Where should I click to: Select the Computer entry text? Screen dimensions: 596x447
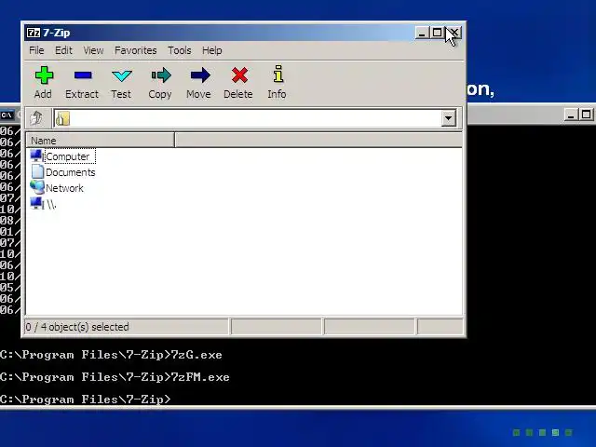point(68,156)
